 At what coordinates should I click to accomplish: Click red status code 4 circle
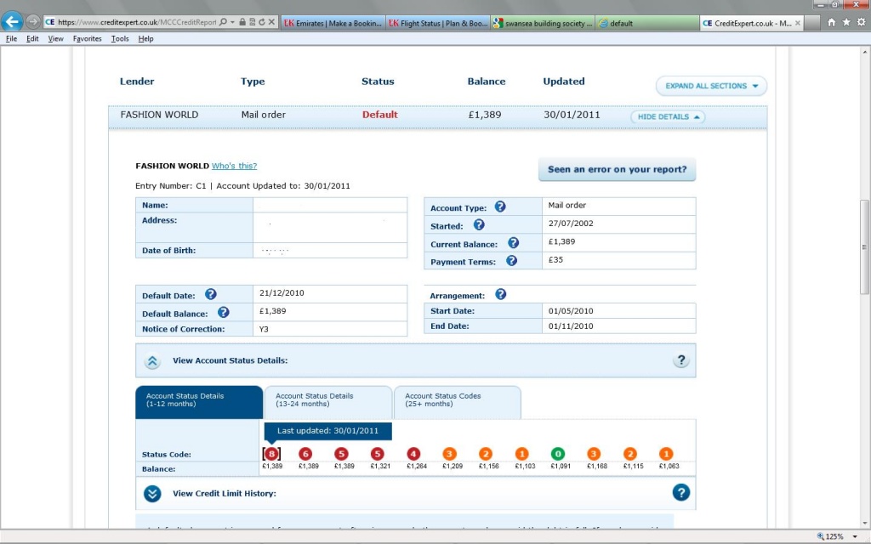pos(413,454)
